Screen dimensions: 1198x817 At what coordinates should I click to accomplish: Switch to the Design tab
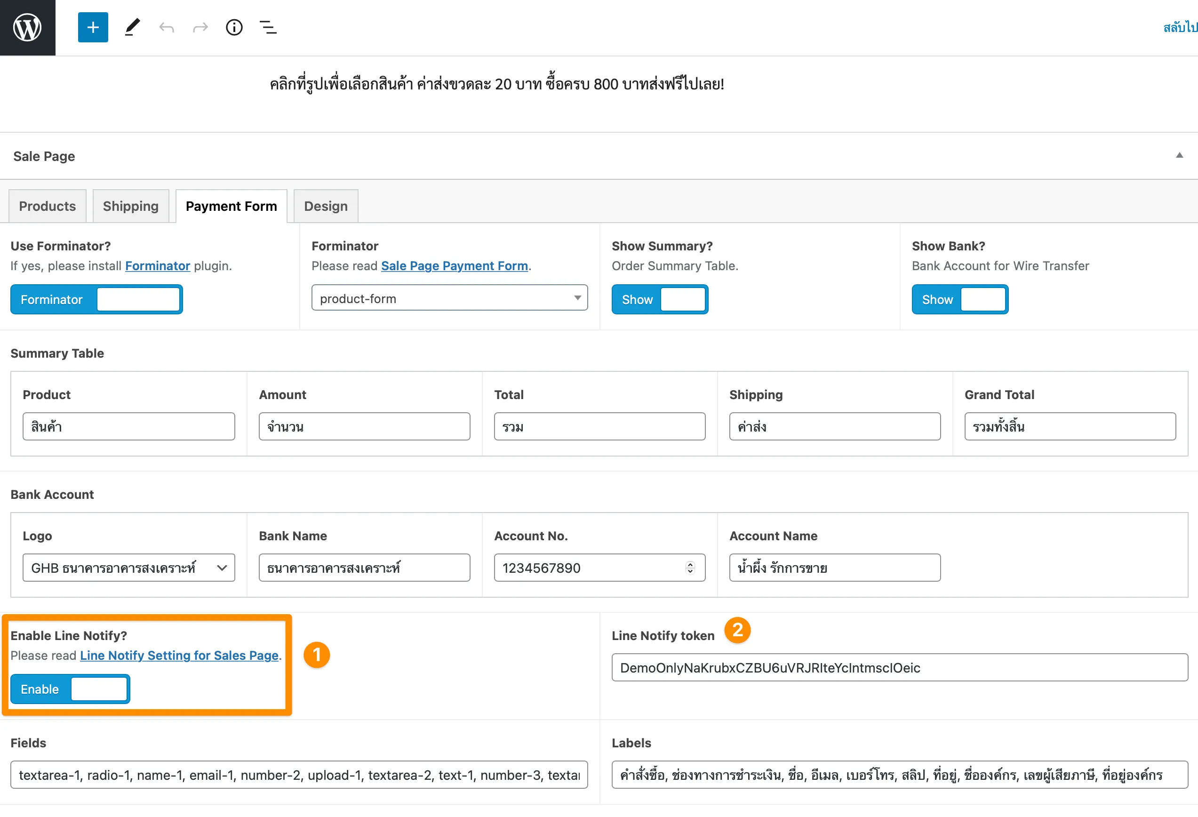325,206
